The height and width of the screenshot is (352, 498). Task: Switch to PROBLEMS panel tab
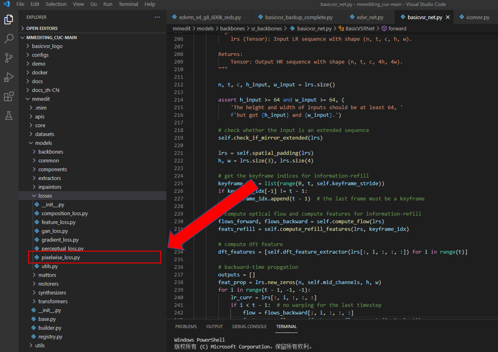(186, 326)
